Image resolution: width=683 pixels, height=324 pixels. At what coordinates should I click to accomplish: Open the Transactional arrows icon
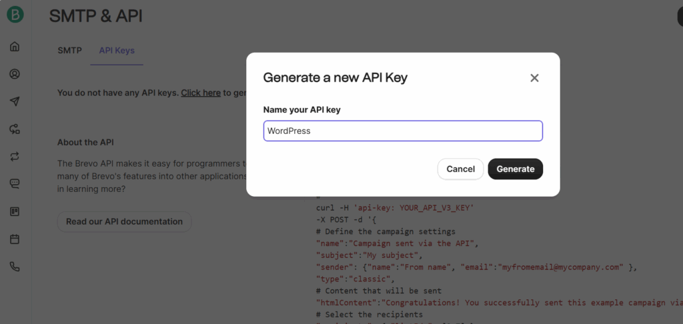coord(15,157)
